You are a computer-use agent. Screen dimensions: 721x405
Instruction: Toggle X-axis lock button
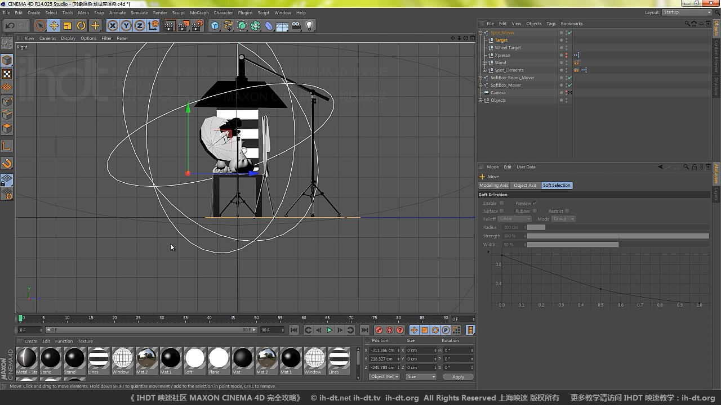point(113,25)
